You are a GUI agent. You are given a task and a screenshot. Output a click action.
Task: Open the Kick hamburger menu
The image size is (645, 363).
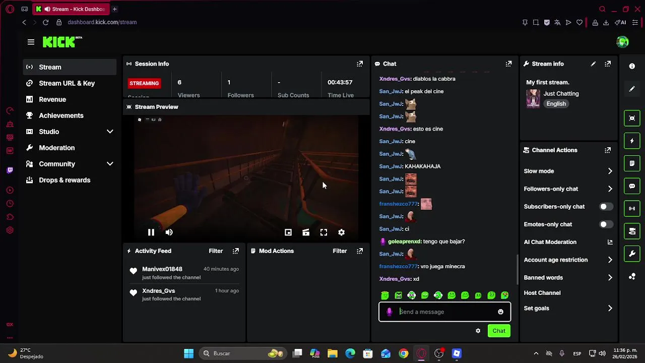(x=31, y=42)
